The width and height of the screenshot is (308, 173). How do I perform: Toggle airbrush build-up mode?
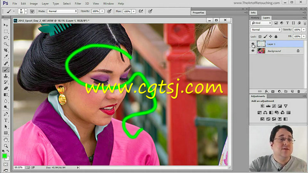pyautogui.click(x=141, y=12)
